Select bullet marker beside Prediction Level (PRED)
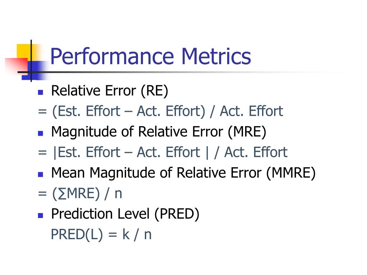Image resolution: width=367 pixels, height=275 pixels. [x=40, y=215]
